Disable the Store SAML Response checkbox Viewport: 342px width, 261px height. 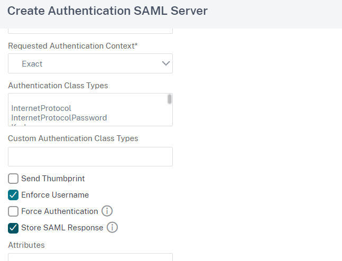pyautogui.click(x=13, y=228)
